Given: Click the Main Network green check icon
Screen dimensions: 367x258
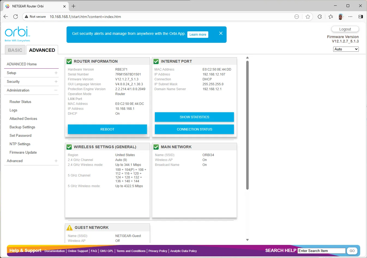Looking at the screenshot, I should 156,147.
